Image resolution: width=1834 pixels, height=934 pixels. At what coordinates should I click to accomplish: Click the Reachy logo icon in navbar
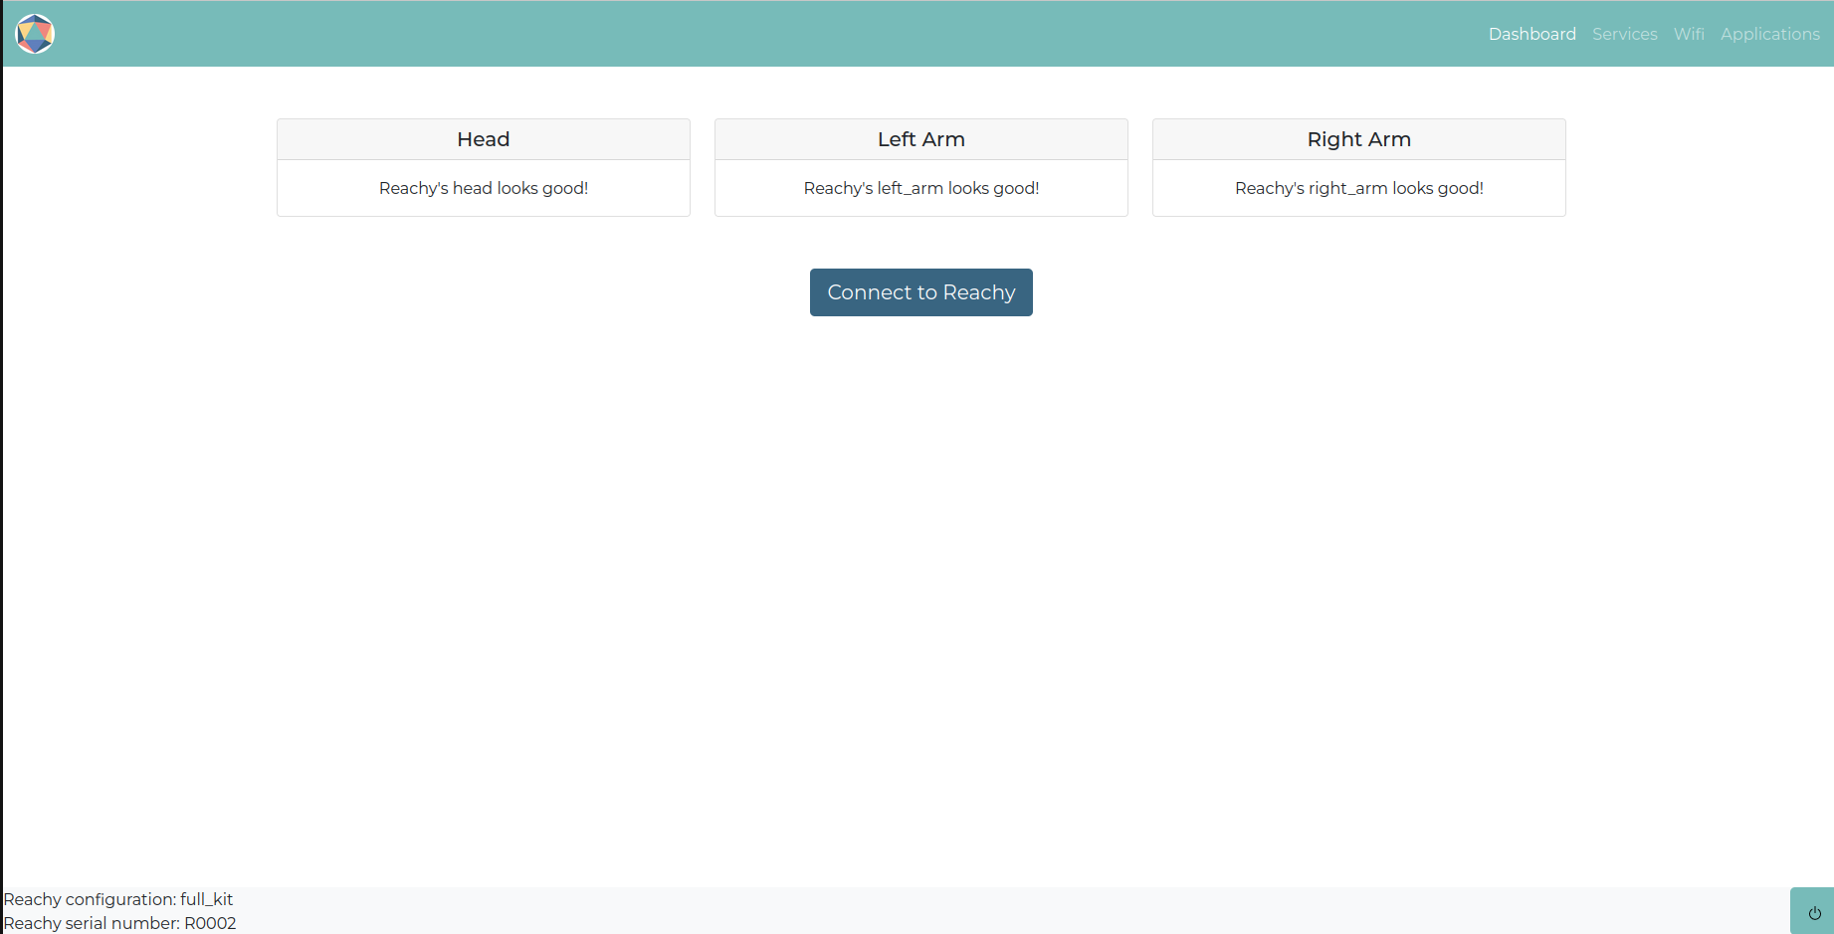tap(35, 34)
